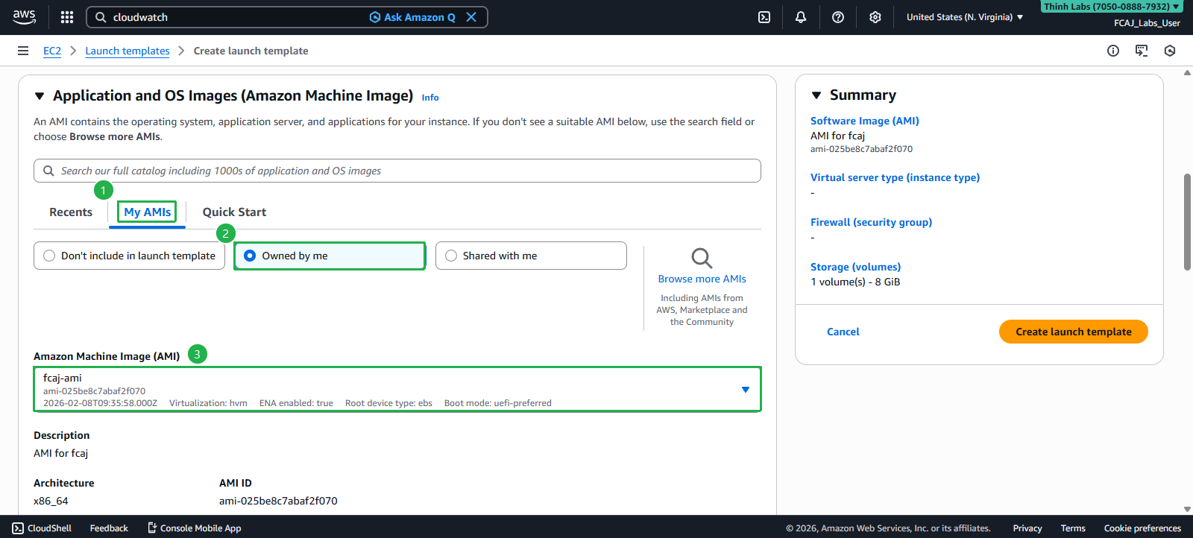The width and height of the screenshot is (1193, 538).
Task: Open the Feedback link in footer
Action: [x=109, y=528]
